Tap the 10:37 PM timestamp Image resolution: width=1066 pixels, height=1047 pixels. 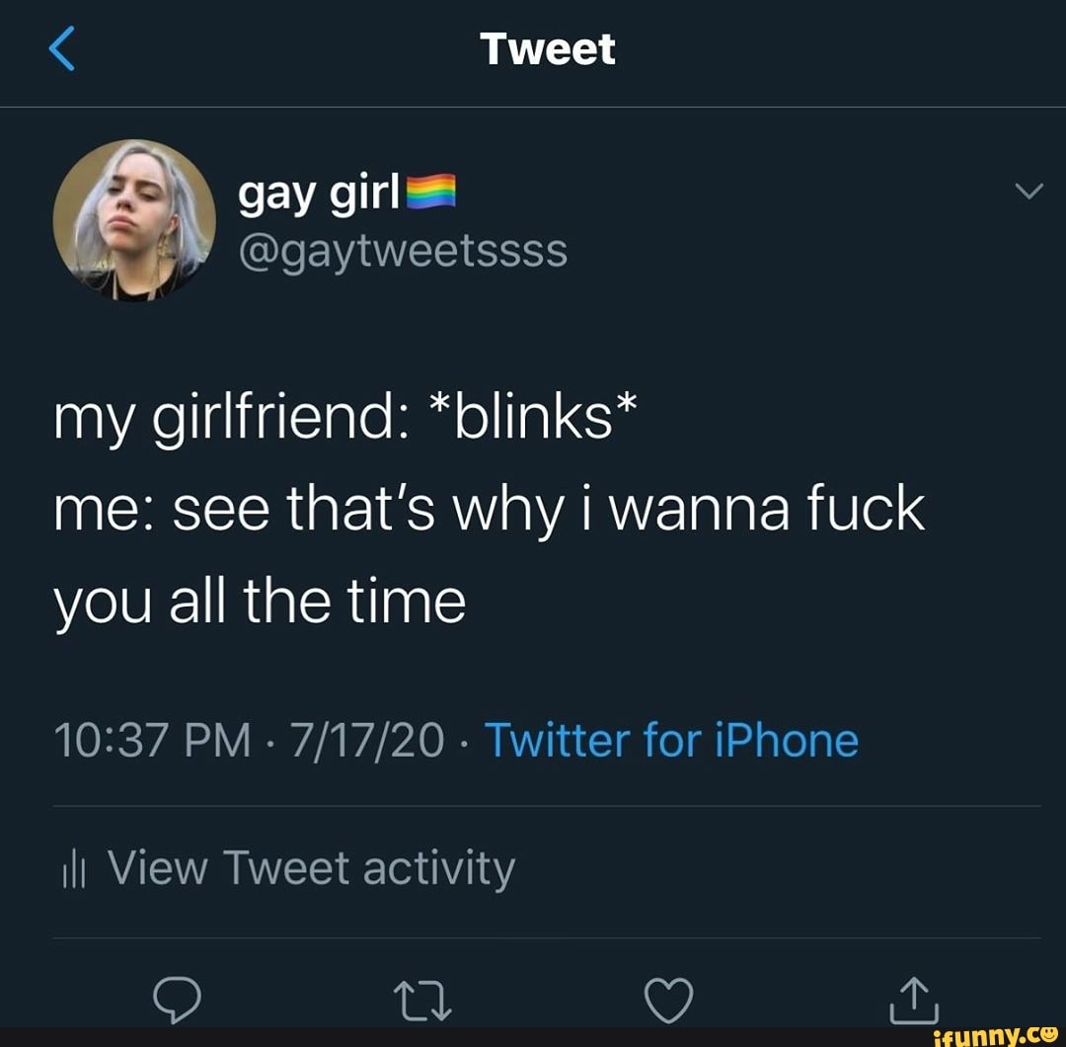click(x=152, y=740)
